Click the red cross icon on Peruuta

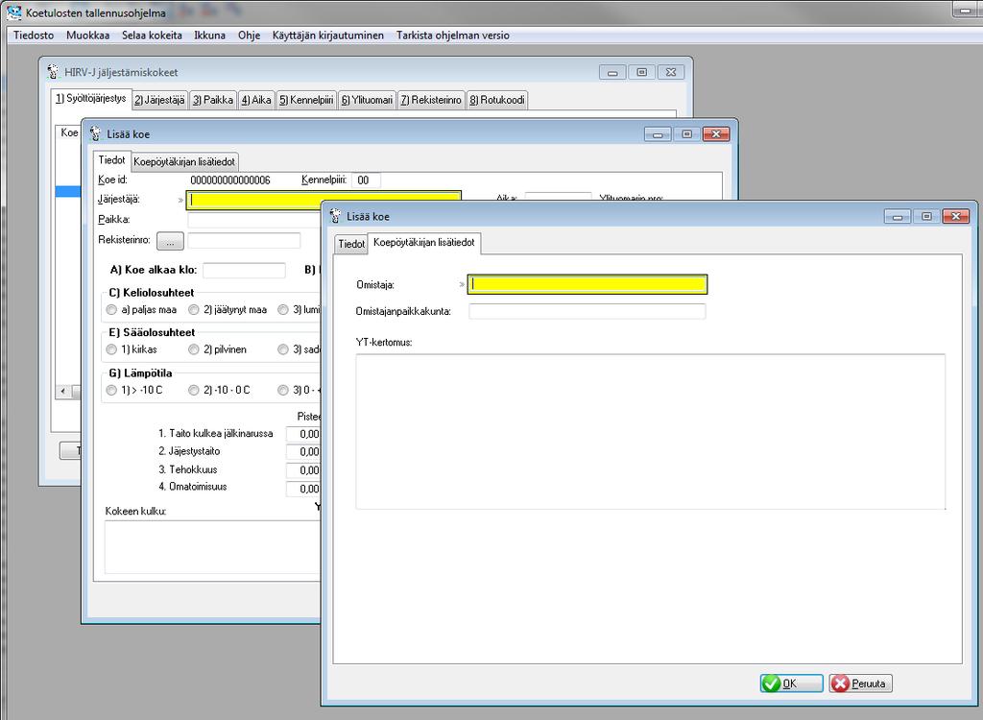[x=841, y=683]
